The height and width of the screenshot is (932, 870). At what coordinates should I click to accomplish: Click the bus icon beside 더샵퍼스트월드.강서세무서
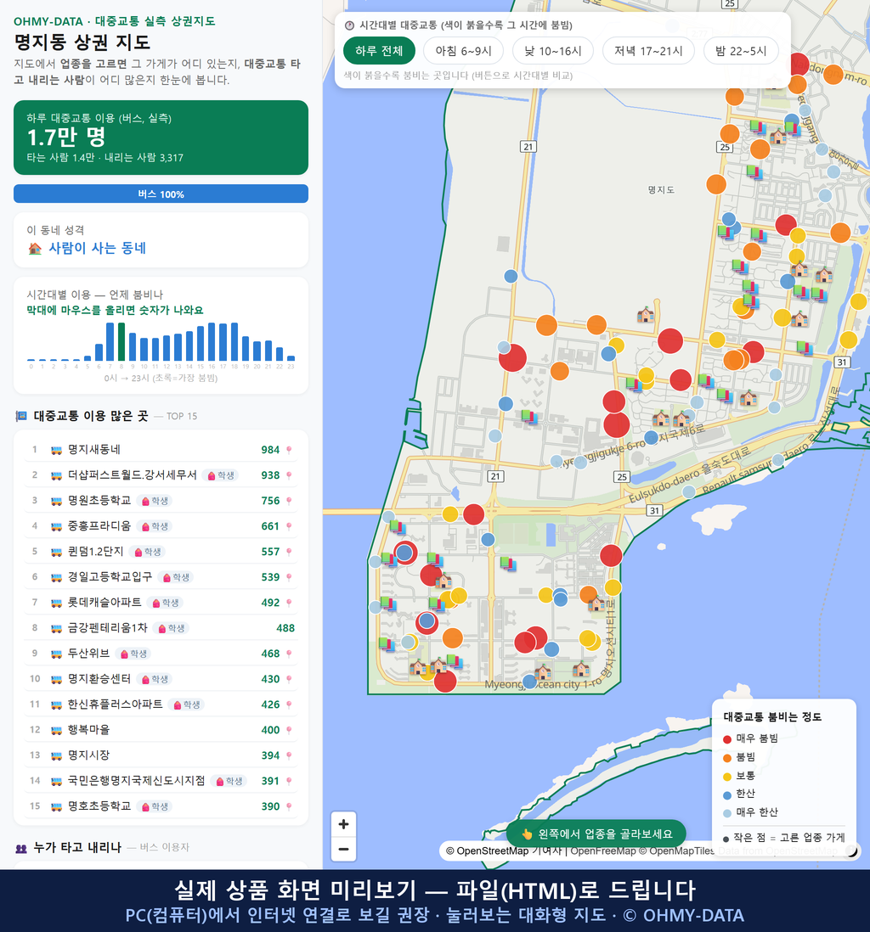click(57, 475)
